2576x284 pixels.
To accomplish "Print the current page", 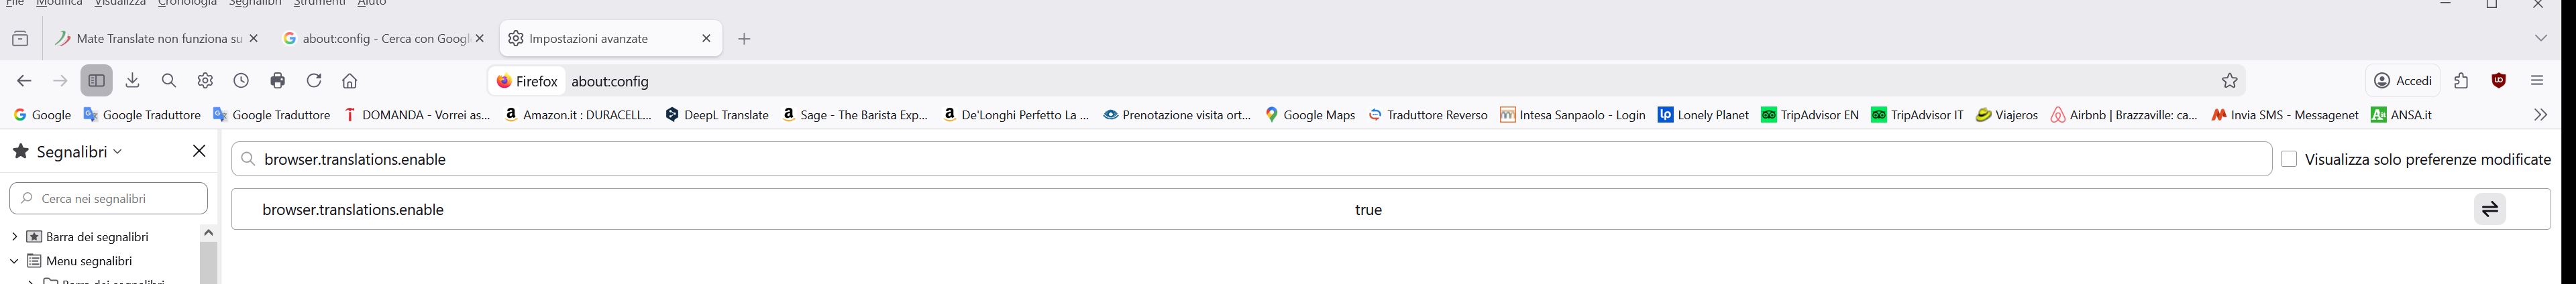I will [x=278, y=81].
